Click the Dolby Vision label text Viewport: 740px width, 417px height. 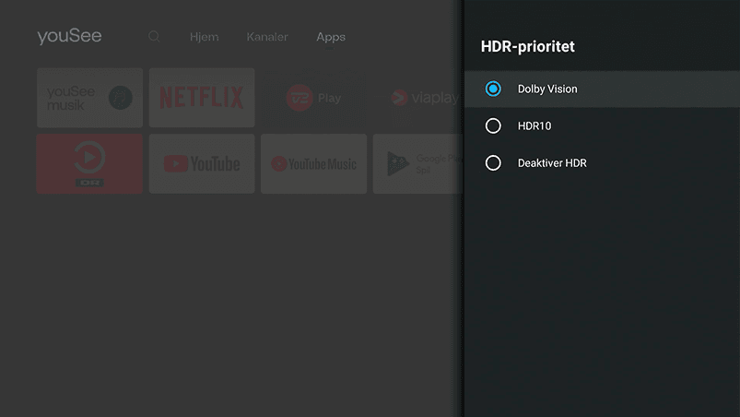(547, 89)
